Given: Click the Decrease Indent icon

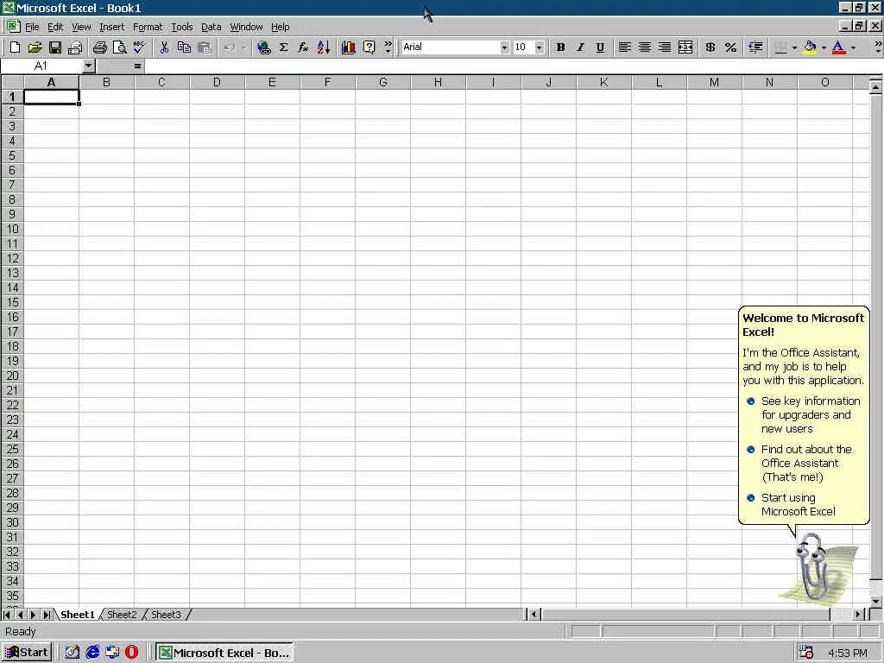Looking at the screenshot, I should tap(755, 48).
